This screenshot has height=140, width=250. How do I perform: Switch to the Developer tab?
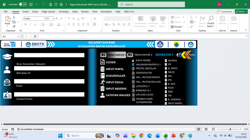[x=106, y=12]
